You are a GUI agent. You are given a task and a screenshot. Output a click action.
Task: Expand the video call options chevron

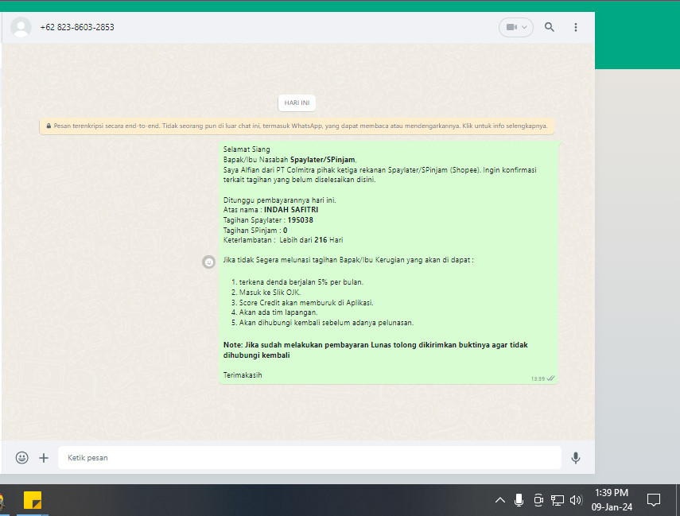pyautogui.click(x=524, y=27)
